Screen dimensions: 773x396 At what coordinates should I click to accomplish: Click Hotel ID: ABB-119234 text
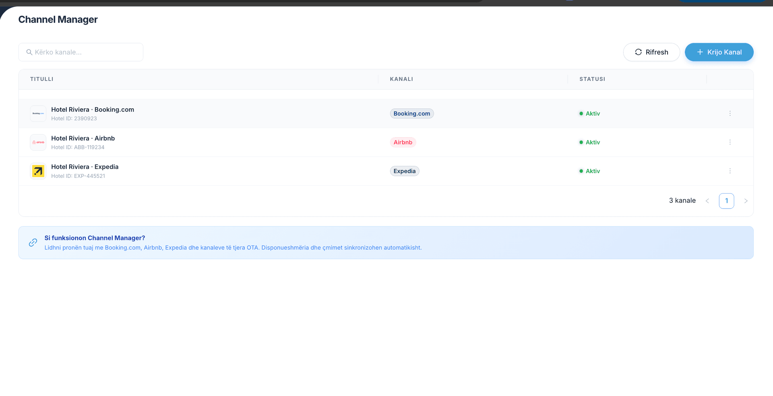tap(78, 147)
